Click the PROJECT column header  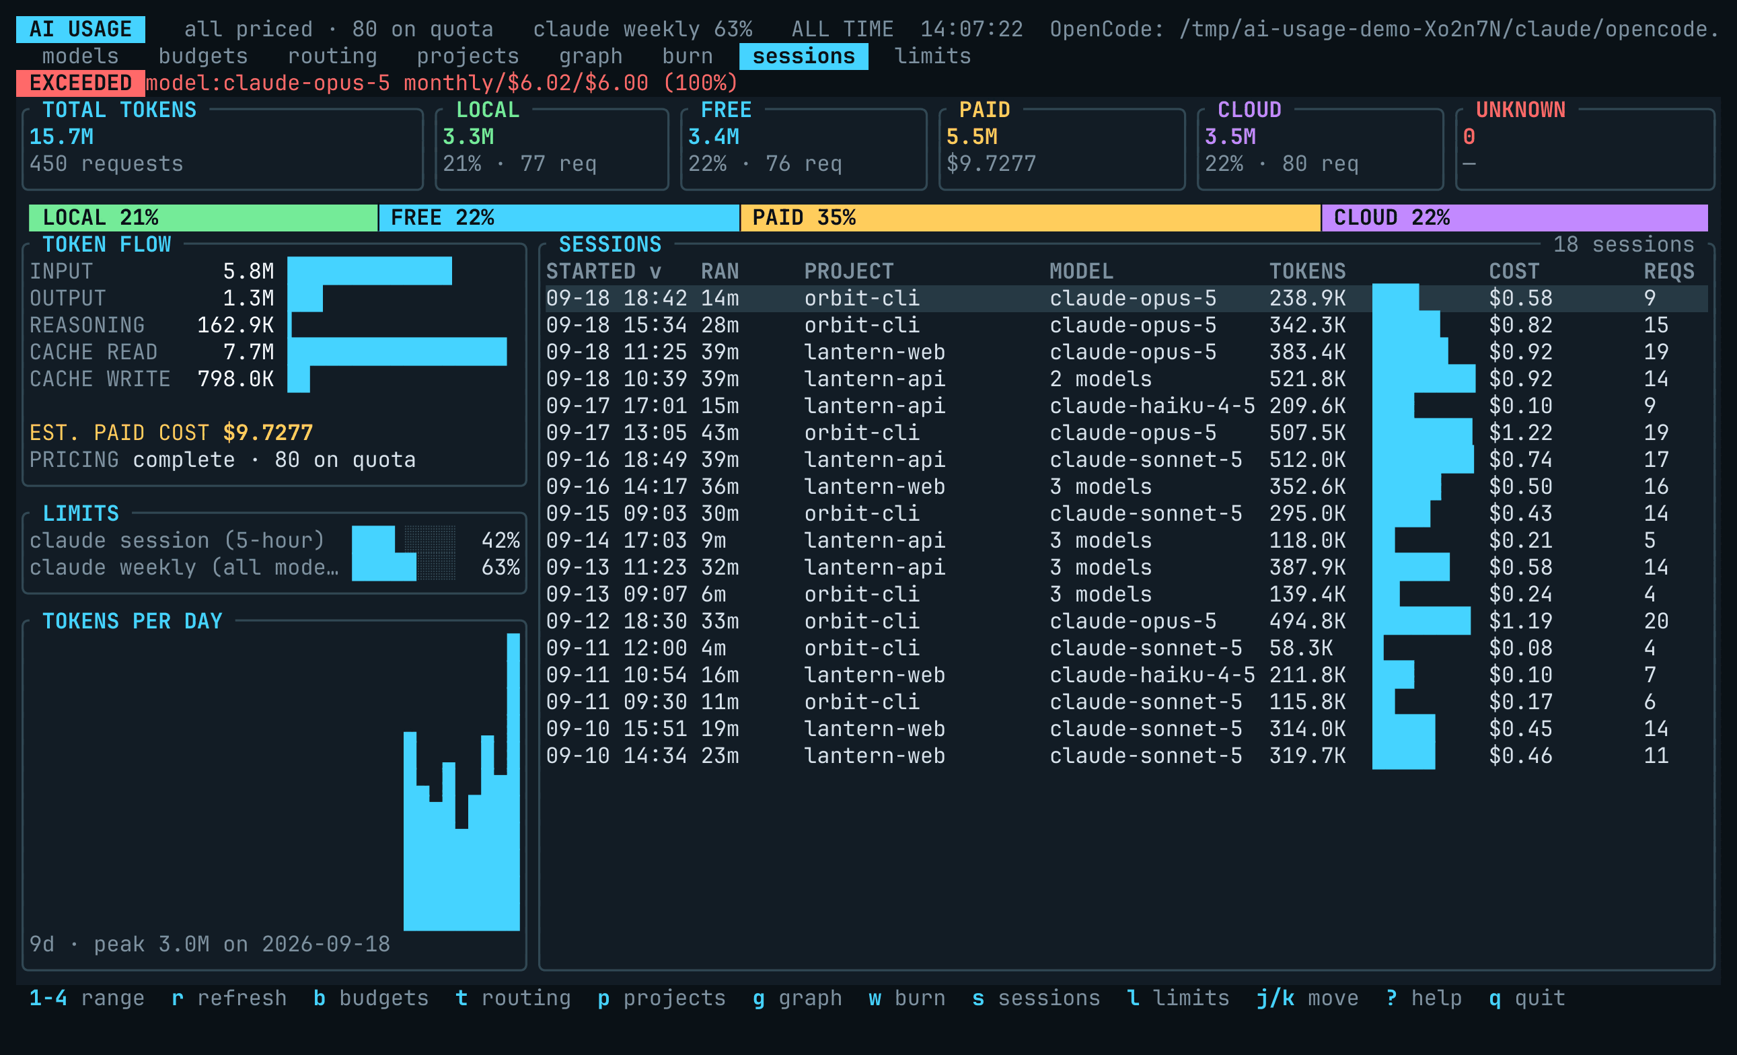(x=849, y=272)
